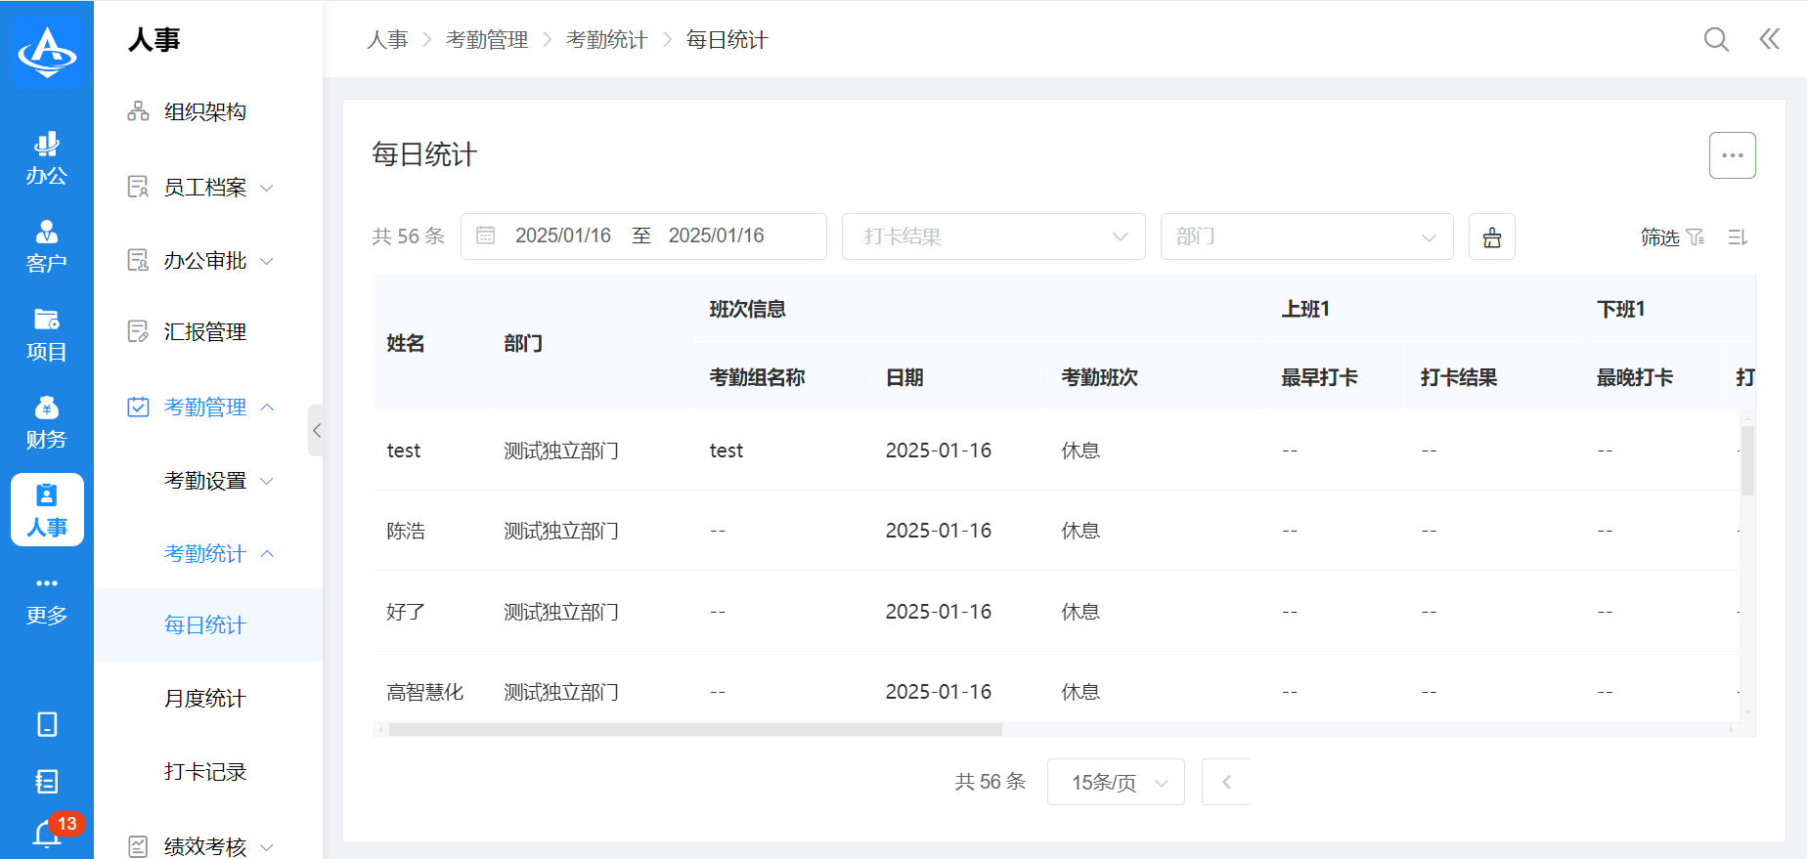Collapse the 考勤管理 menu section

coord(205,408)
